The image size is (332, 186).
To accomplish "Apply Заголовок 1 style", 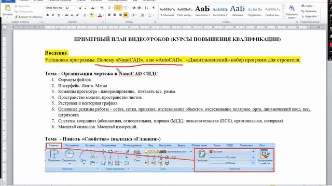I will pyautogui.click(x=202, y=11).
